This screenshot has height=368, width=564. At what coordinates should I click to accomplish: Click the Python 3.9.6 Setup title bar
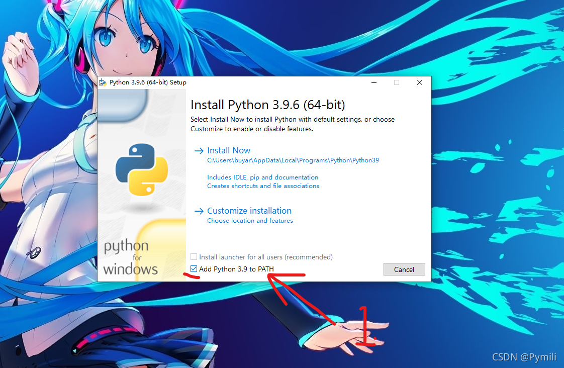(146, 82)
